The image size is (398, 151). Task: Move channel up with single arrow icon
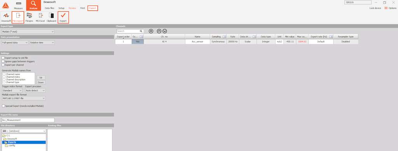(x=159, y=31)
